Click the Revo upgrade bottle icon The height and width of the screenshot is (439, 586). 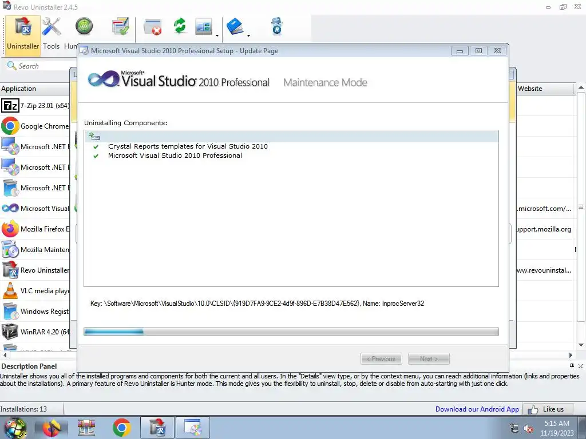click(277, 26)
